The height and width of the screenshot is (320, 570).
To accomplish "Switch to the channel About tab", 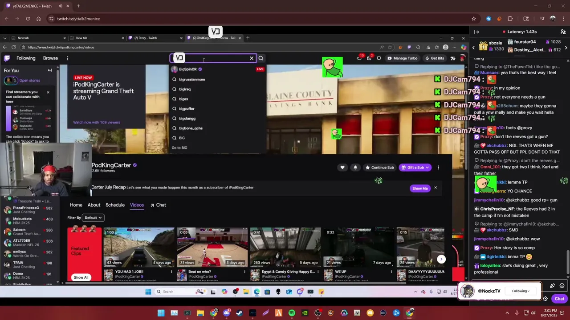I will click(x=94, y=205).
